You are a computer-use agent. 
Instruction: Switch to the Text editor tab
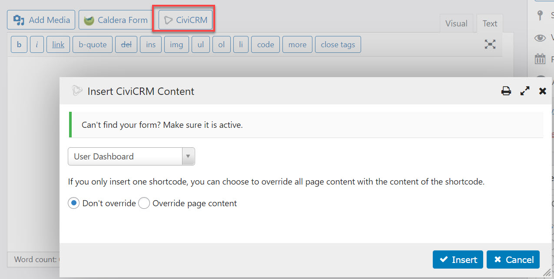pos(490,23)
